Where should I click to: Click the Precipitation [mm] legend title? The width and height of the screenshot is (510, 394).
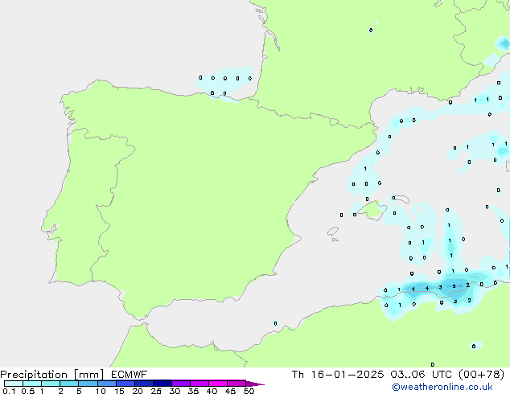47,375
